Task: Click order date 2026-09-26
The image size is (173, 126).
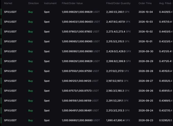Action: (146, 91)
